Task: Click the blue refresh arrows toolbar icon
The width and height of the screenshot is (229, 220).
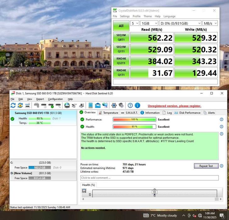Action: tap(13, 105)
